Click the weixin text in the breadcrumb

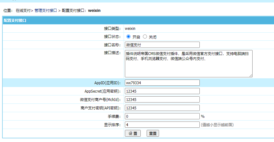pyautogui.click(x=94, y=11)
